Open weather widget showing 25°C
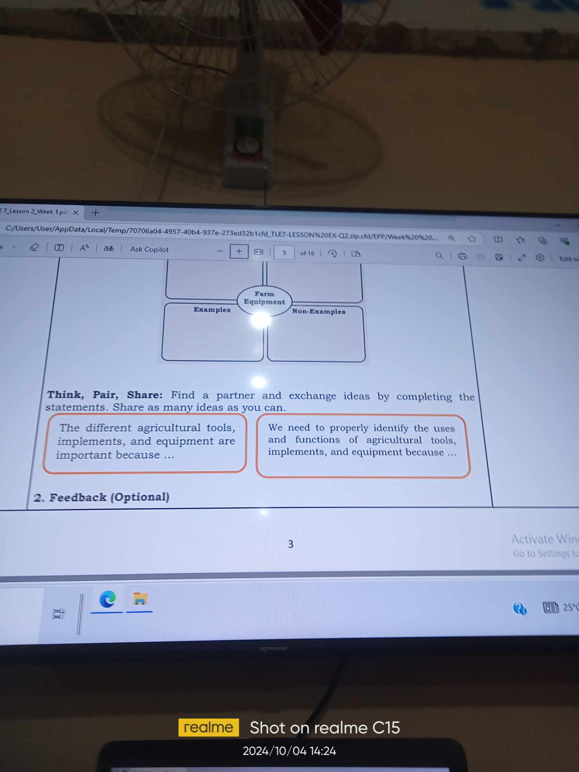This screenshot has height=772, width=579. [x=560, y=607]
